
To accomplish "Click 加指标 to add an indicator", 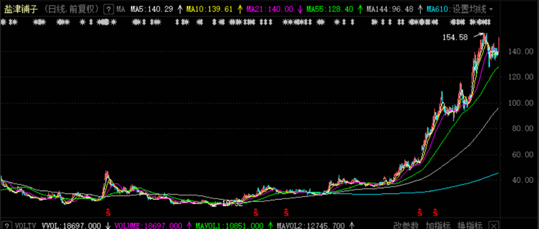I will pyautogui.click(x=438, y=226).
